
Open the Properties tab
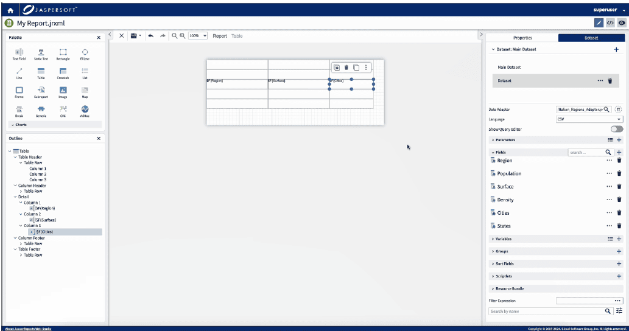coord(522,38)
